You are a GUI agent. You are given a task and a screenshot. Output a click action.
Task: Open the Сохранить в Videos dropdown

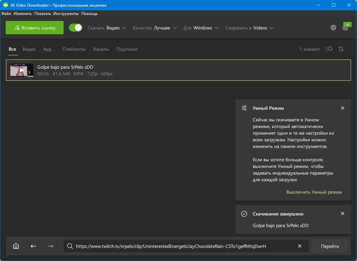click(x=249, y=28)
